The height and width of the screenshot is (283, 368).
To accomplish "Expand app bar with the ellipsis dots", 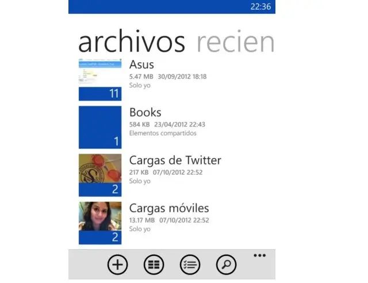I will click(259, 255).
